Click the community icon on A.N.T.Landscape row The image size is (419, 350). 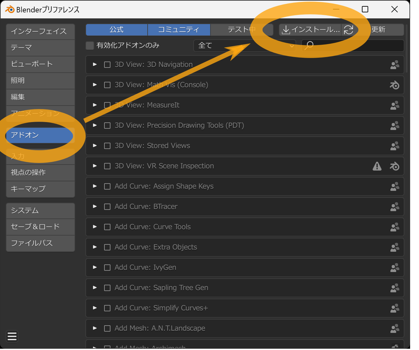395,328
